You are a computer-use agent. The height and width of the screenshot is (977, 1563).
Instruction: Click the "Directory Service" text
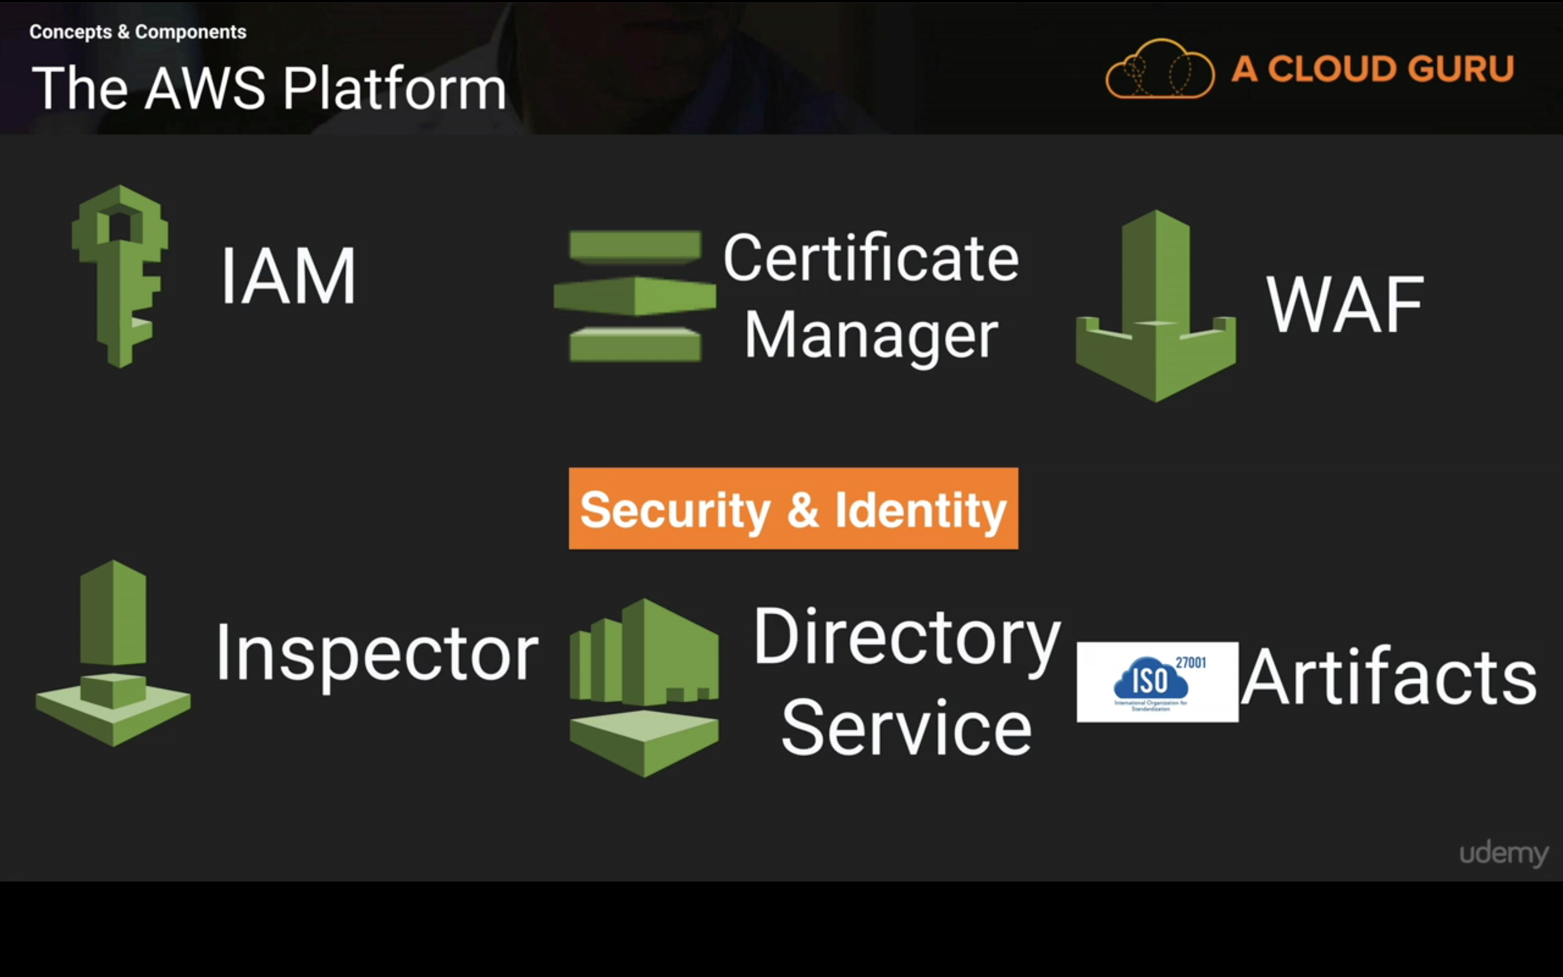pos(907,681)
